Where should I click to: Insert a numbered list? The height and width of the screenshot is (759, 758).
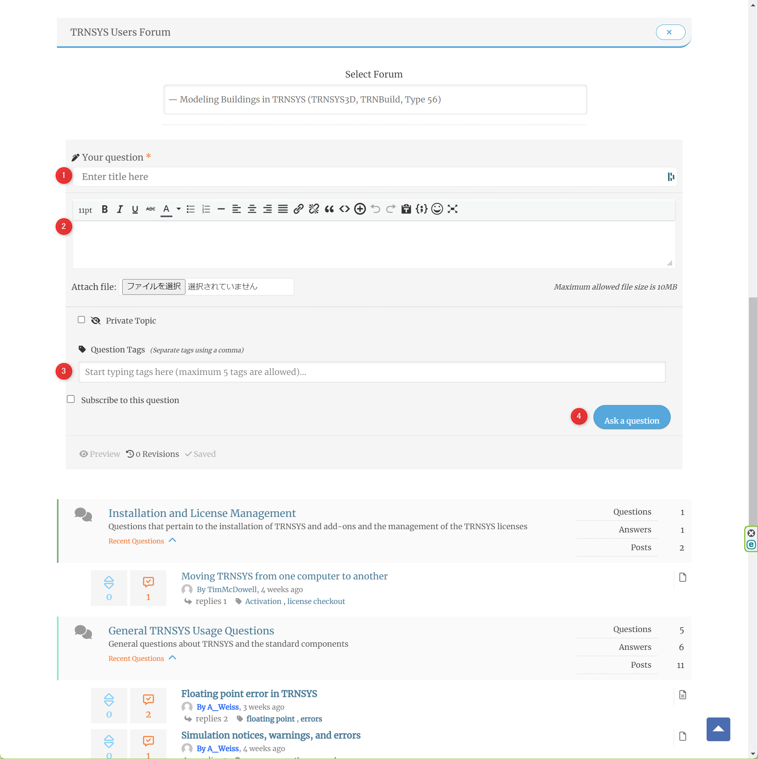point(206,209)
